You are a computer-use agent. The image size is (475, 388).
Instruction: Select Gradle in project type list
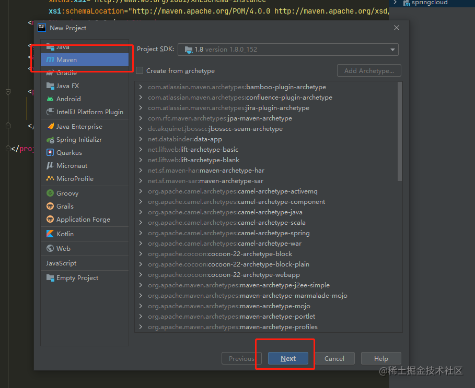click(x=85, y=73)
